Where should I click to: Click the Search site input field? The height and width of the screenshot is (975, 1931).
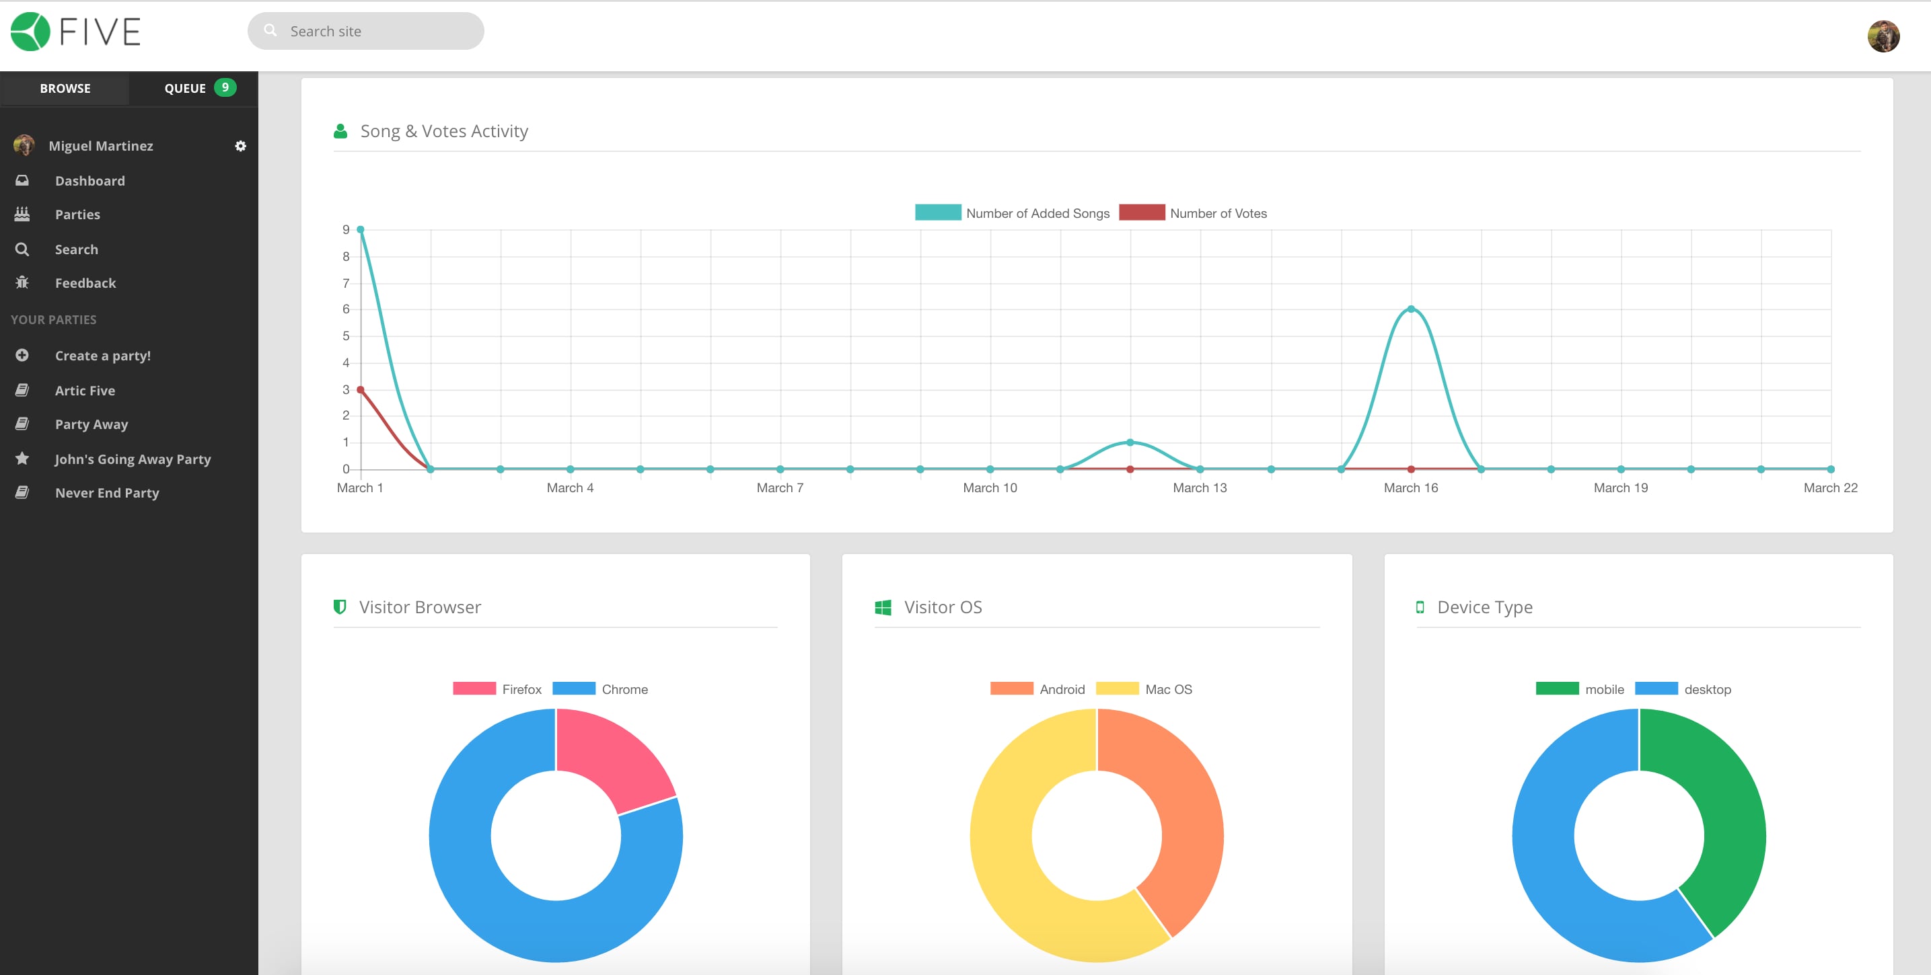click(375, 32)
